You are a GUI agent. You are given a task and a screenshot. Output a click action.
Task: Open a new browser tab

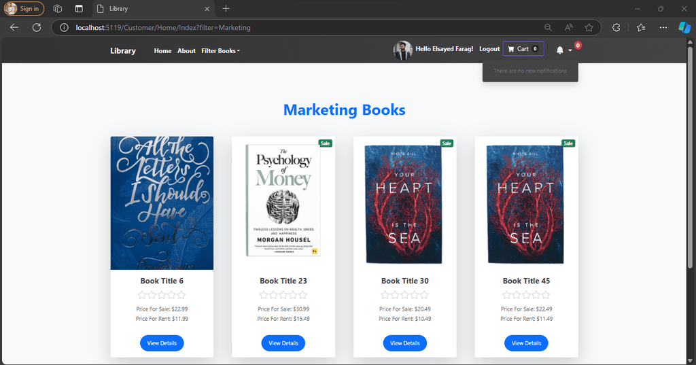[x=226, y=8]
